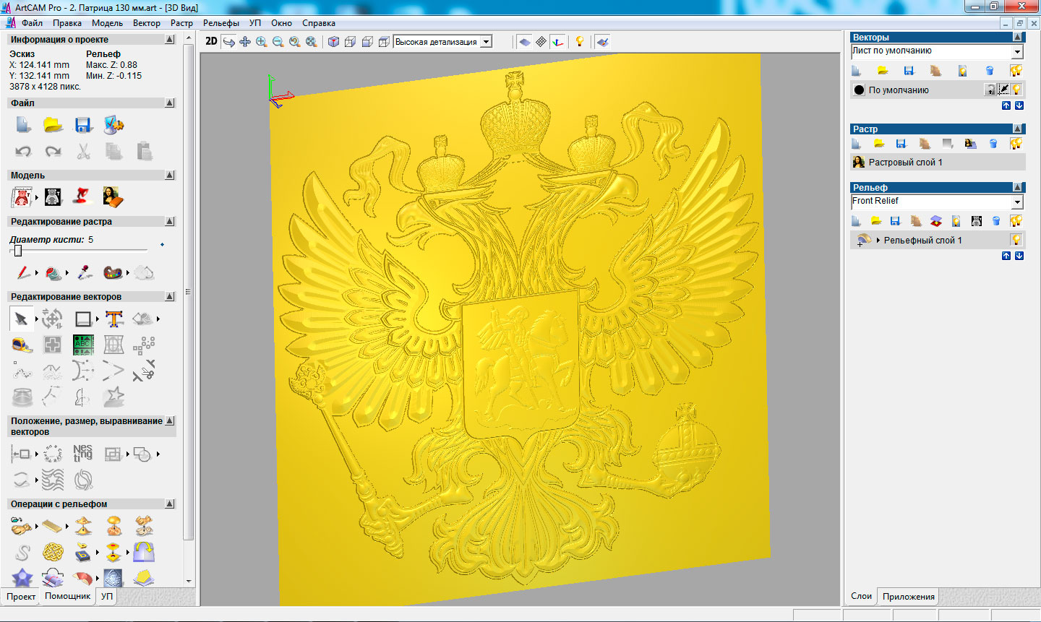
Task: Toggle visibility lightbulb of Рельефный слой 1
Action: (x=1016, y=240)
